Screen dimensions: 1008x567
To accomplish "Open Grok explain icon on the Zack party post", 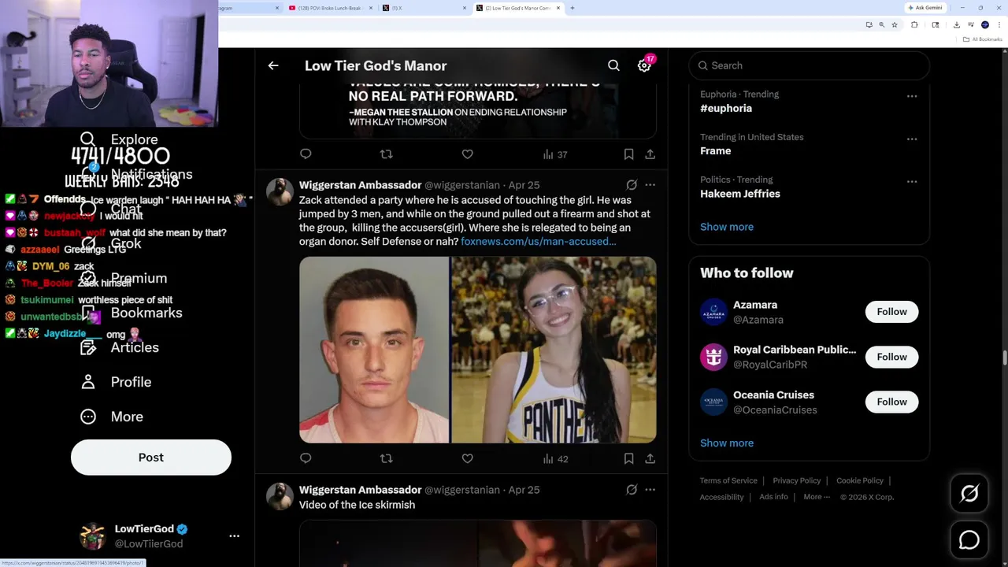I will point(632,185).
